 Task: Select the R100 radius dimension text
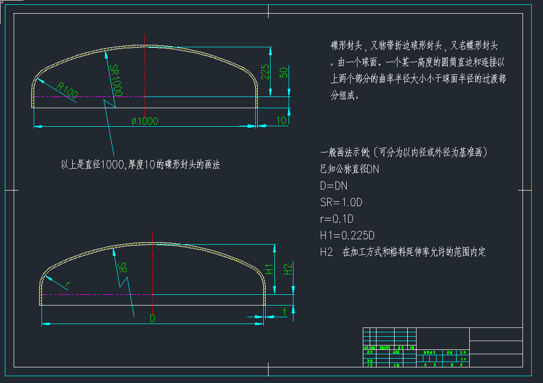click(x=67, y=90)
